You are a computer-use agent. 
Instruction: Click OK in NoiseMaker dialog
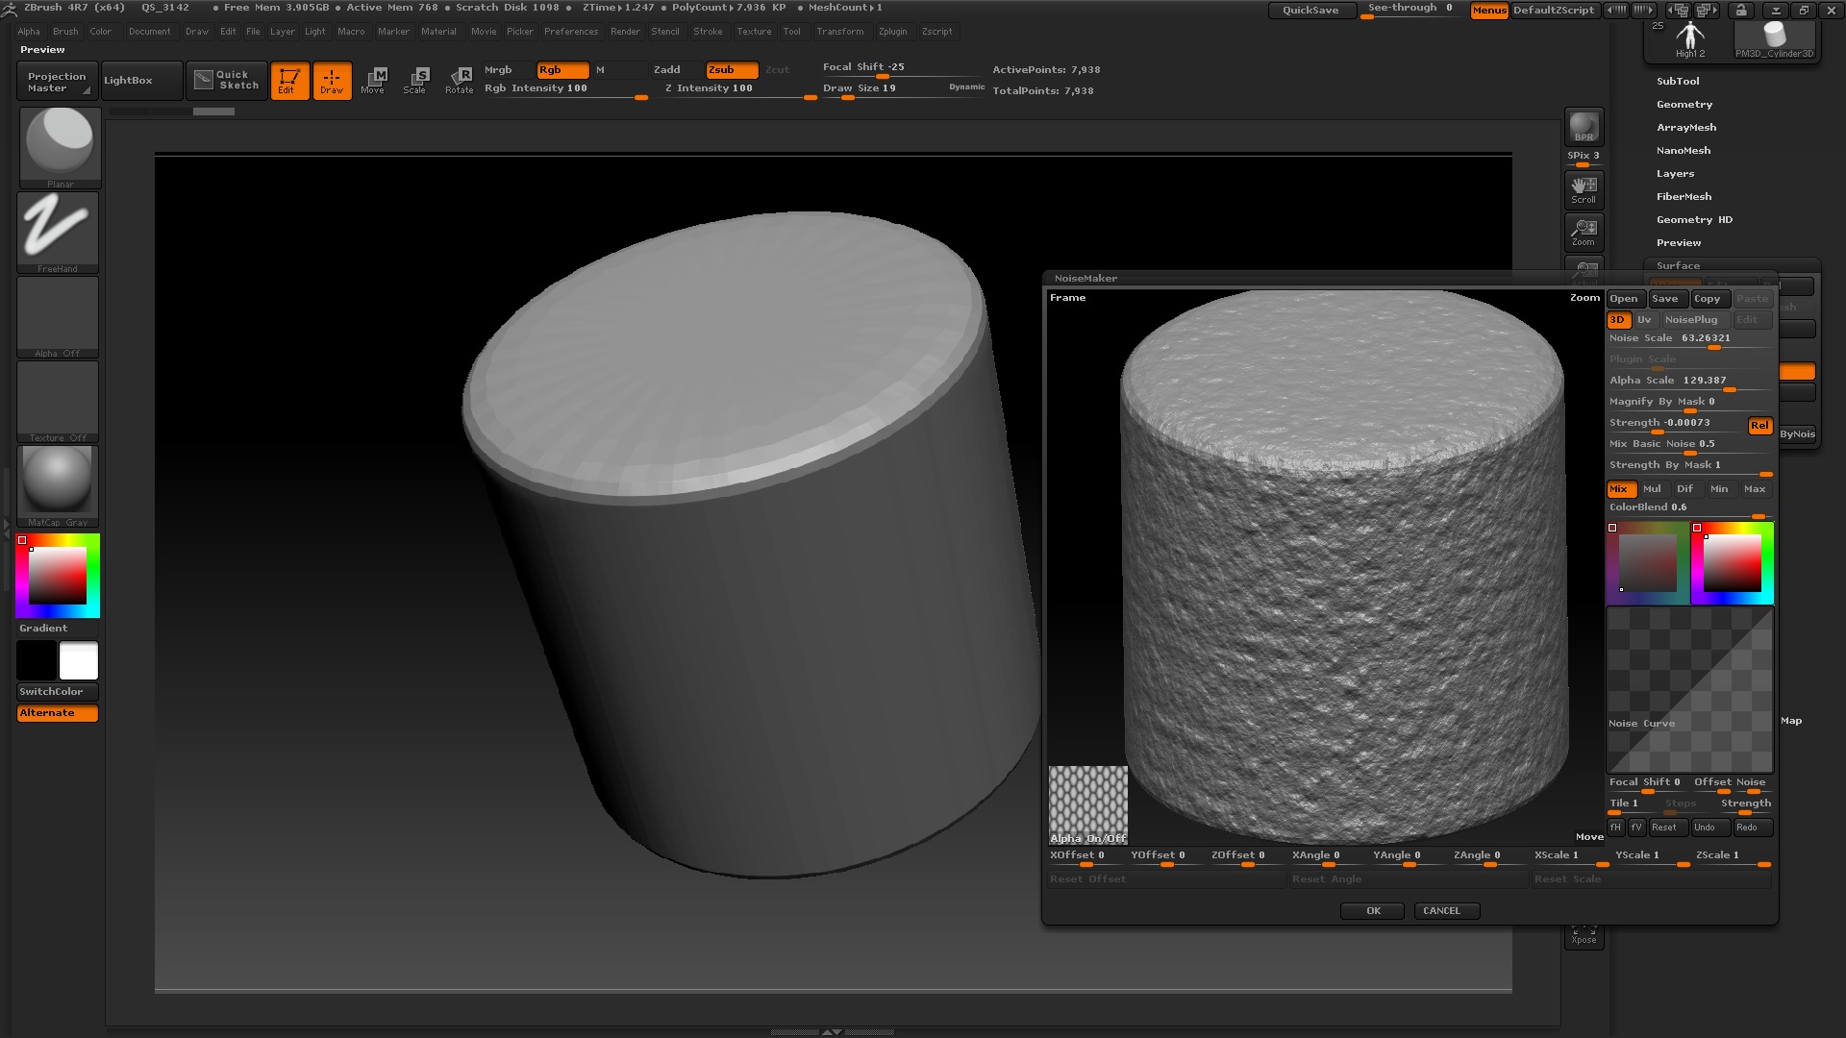click(x=1373, y=911)
